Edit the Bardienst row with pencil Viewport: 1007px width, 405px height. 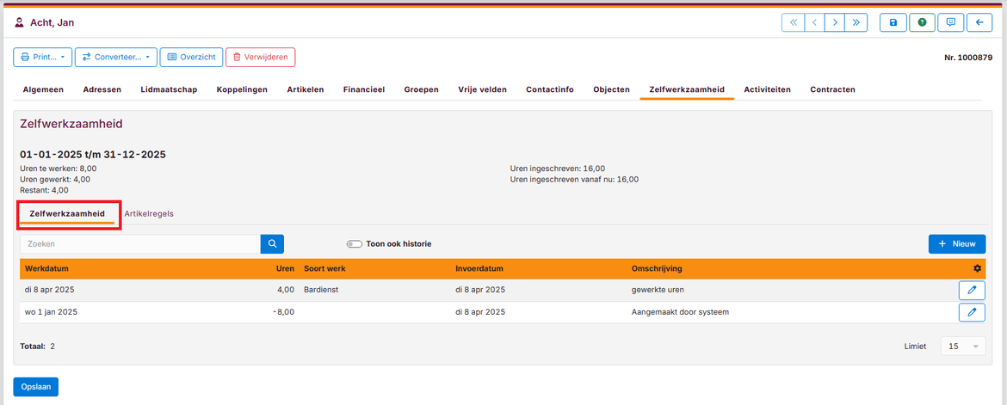972,290
